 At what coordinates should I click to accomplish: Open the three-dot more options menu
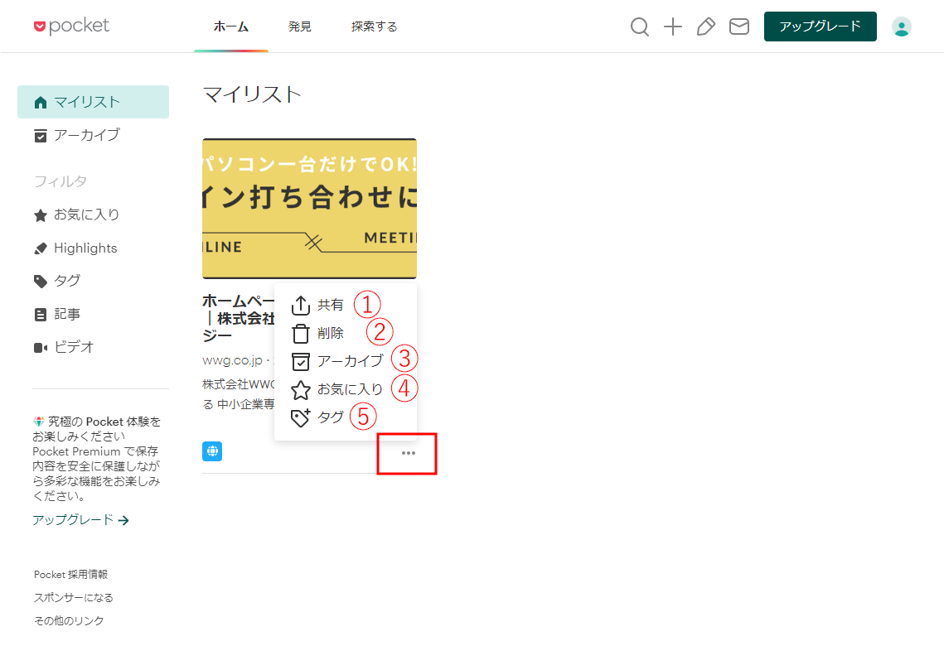408,453
